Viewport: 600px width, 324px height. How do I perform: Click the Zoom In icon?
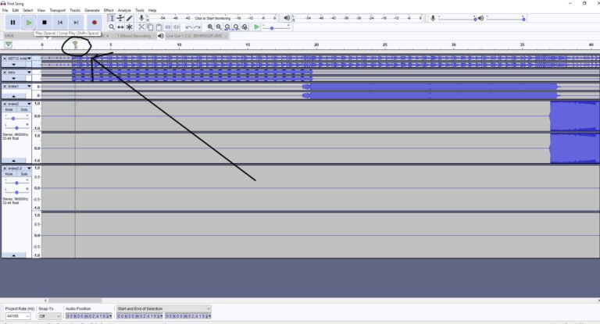(x=210, y=27)
